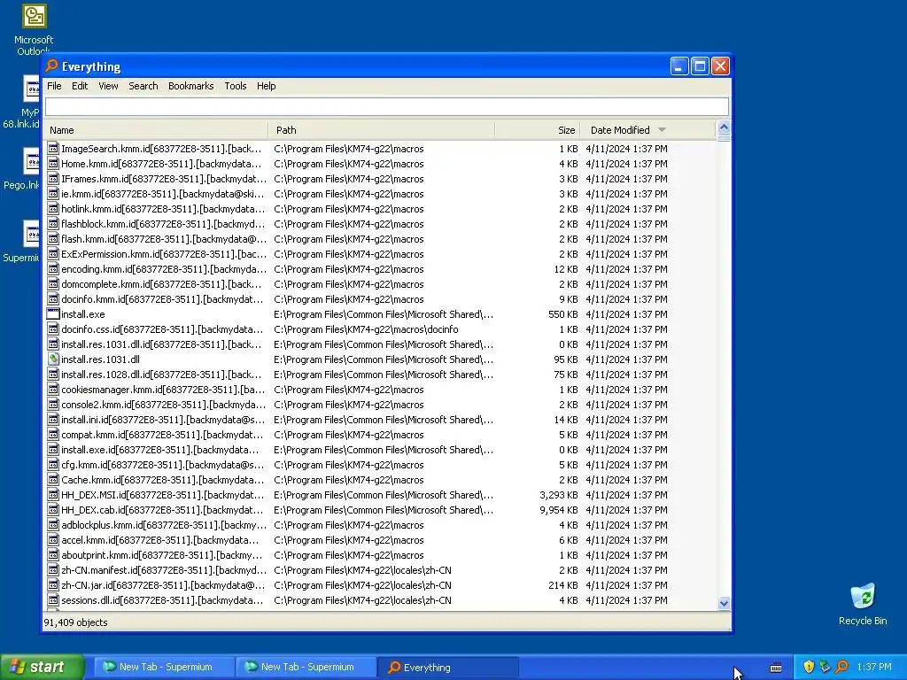Select the IFrames.kmm file icon
The height and width of the screenshot is (680, 907).
coord(53,179)
